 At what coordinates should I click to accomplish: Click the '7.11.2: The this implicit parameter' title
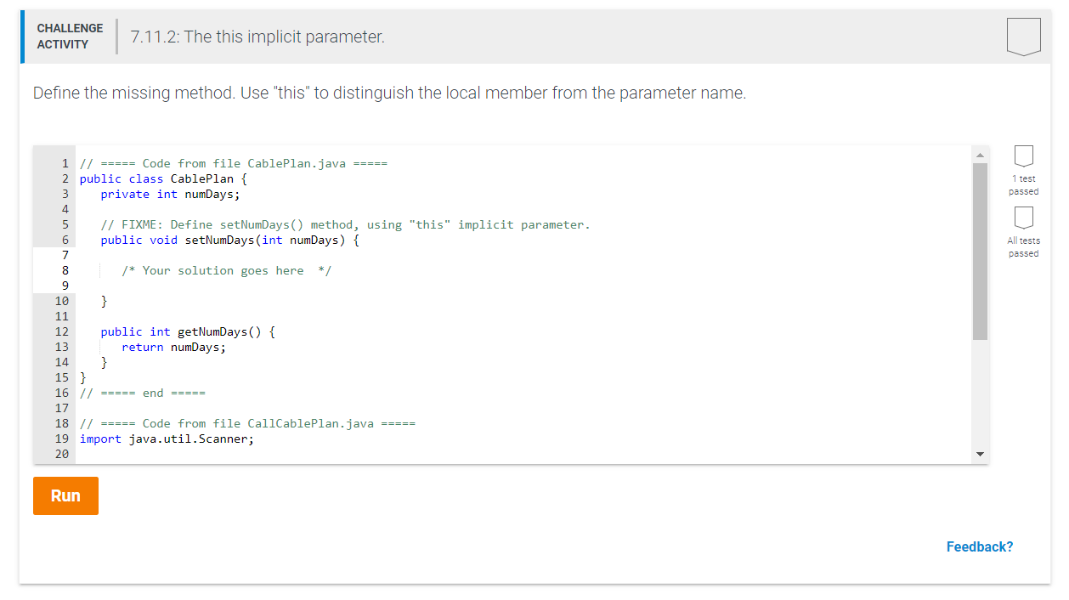[x=257, y=37]
